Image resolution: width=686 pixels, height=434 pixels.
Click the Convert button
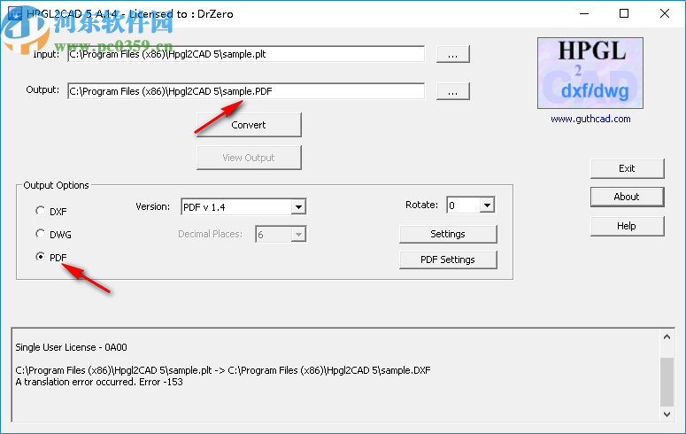tap(249, 125)
